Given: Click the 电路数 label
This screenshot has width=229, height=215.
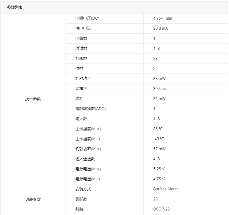Looking at the screenshot, I should click(x=81, y=39).
